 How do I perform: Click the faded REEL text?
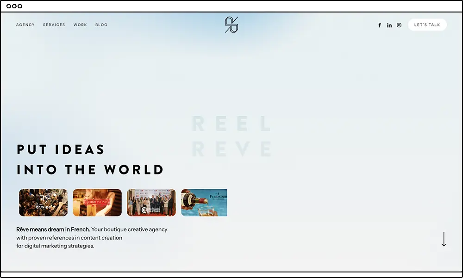point(231,124)
